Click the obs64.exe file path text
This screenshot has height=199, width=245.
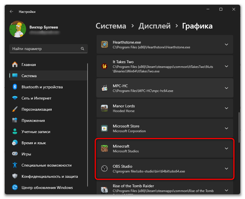149,171
